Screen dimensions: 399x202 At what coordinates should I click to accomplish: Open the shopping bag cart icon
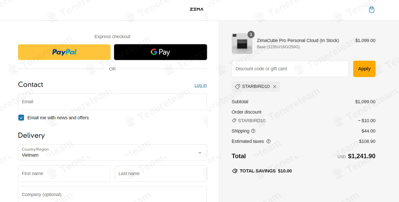tap(372, 10)
